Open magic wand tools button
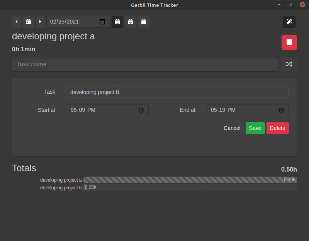This screenshot has height=241, width=309. pos(289,22)
